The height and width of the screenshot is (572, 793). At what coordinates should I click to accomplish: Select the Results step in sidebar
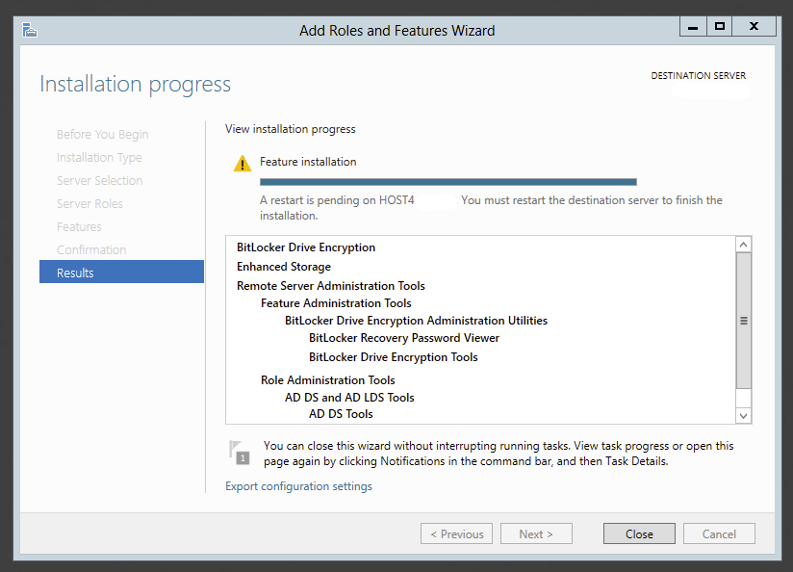coord(121,273)
